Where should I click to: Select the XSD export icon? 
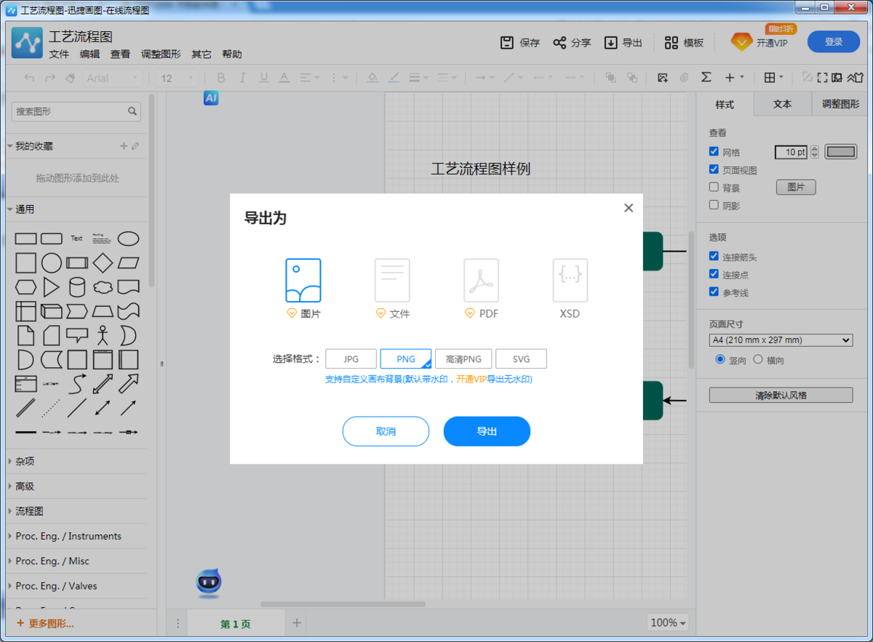(570, 280)
